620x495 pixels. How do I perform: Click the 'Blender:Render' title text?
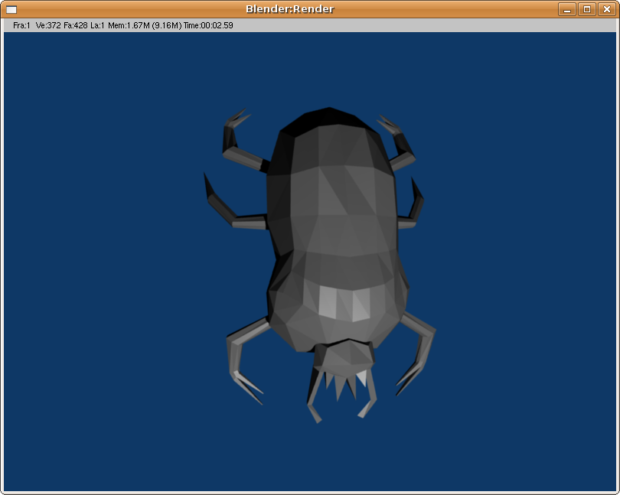tap(290, 9)
